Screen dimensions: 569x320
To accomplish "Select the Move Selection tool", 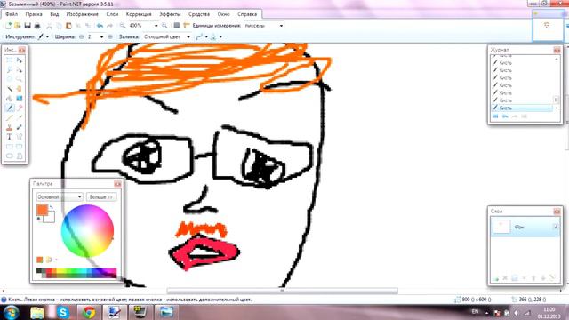I will (x=20, y=69).
